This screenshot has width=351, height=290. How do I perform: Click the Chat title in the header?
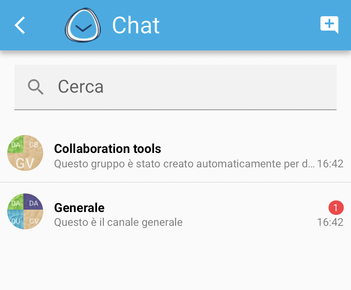136,25
